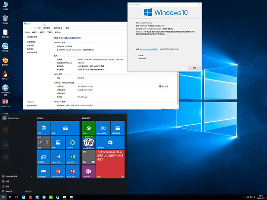Click the Windows Start button on taskbar
This screenshot has height=200, width=267.
[4, 196]
